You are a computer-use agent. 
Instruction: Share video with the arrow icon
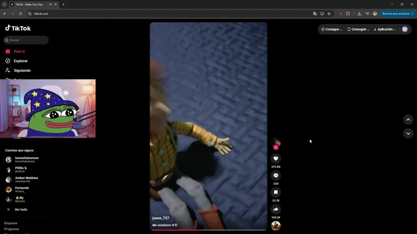(276, 209)
